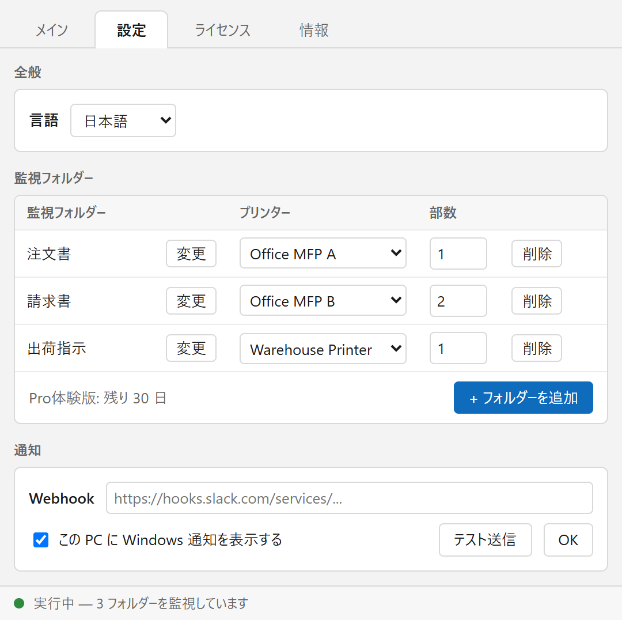The width and height of the screenshot is (622, 620).
Task: Click the 部数 column header
Action: tap(443, 213)
